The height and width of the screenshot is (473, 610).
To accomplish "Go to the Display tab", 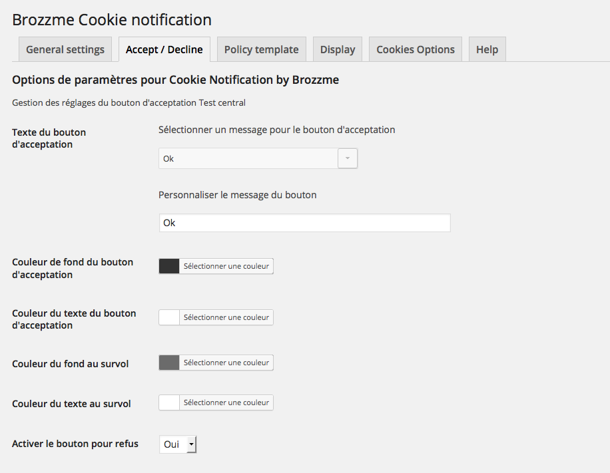I will (338, 50).
